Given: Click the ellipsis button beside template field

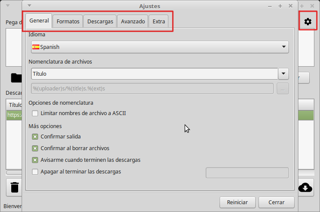Looking at the screenshot, I should [x=283, y=88].
